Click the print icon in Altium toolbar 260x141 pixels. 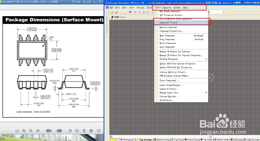[x=121, y=12]
